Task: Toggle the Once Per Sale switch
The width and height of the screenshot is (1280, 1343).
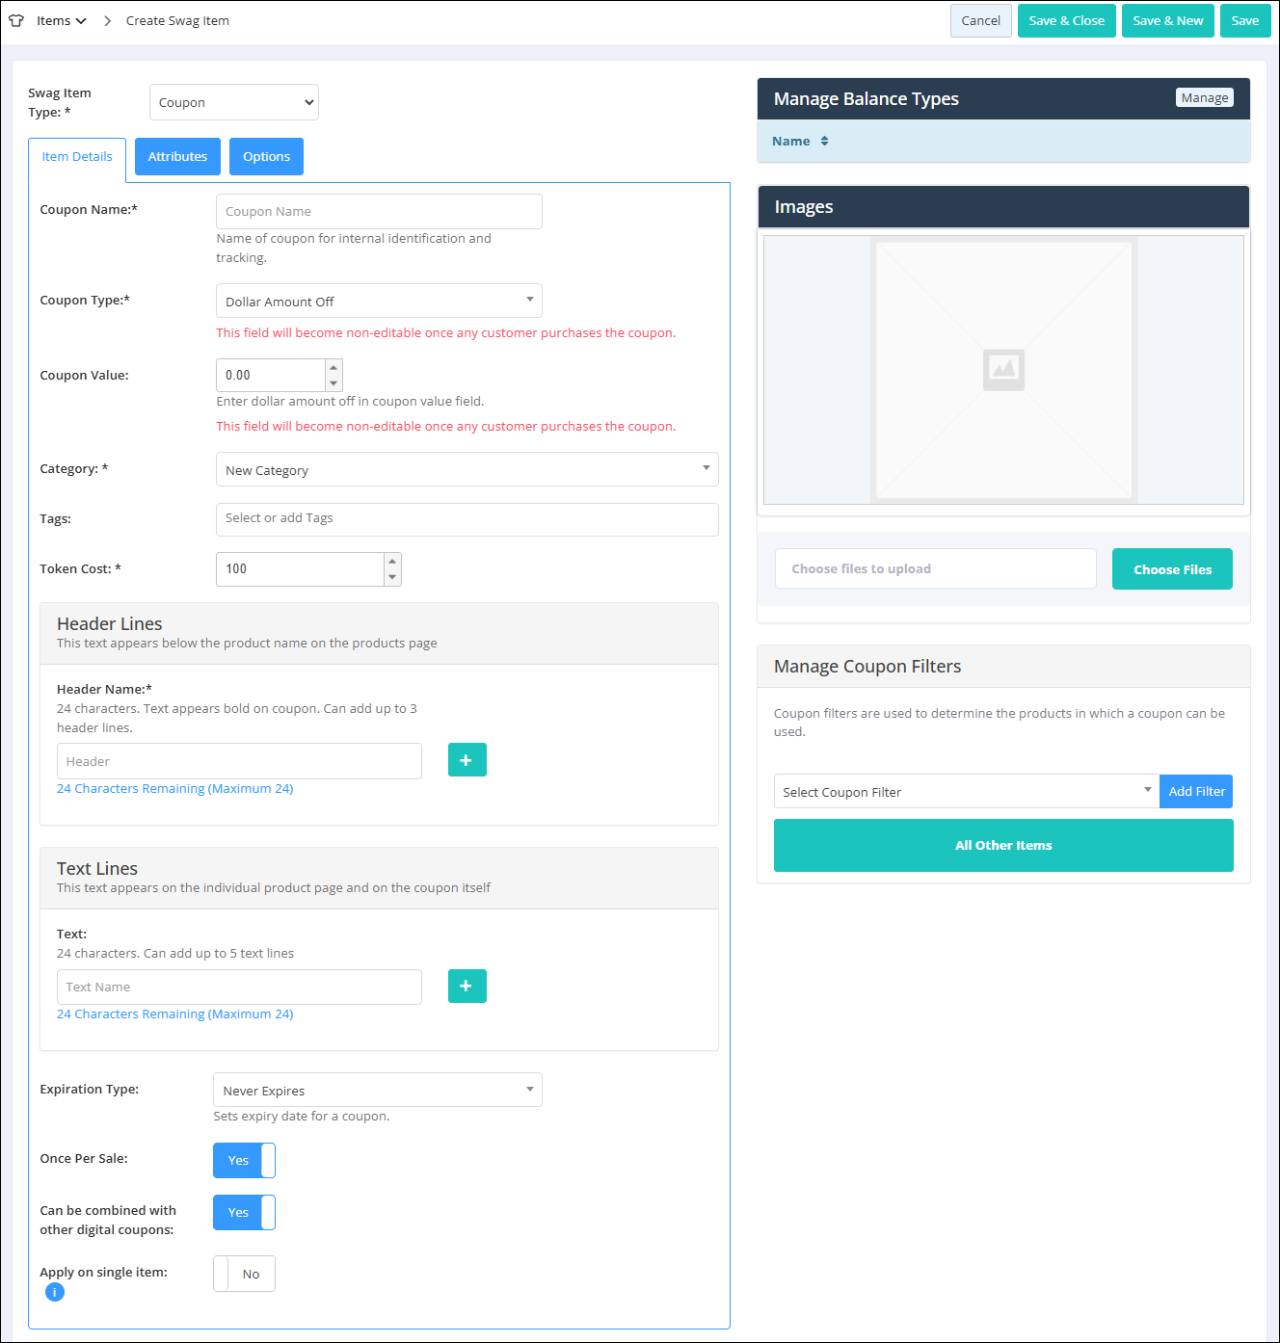Action: click(244, 1160)
